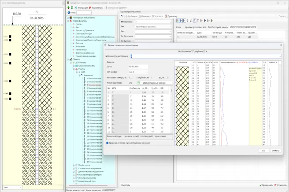Click the Excel import icon in dialog

pos(139,82)
